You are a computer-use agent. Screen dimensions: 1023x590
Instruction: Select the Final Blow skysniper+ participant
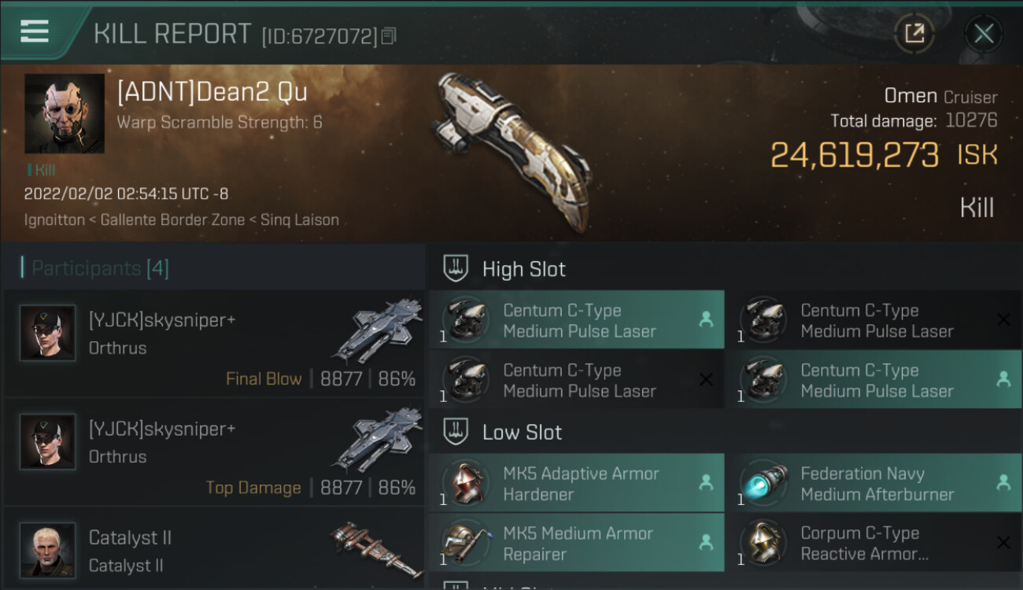pyautogui.click(x=214, y=344)
